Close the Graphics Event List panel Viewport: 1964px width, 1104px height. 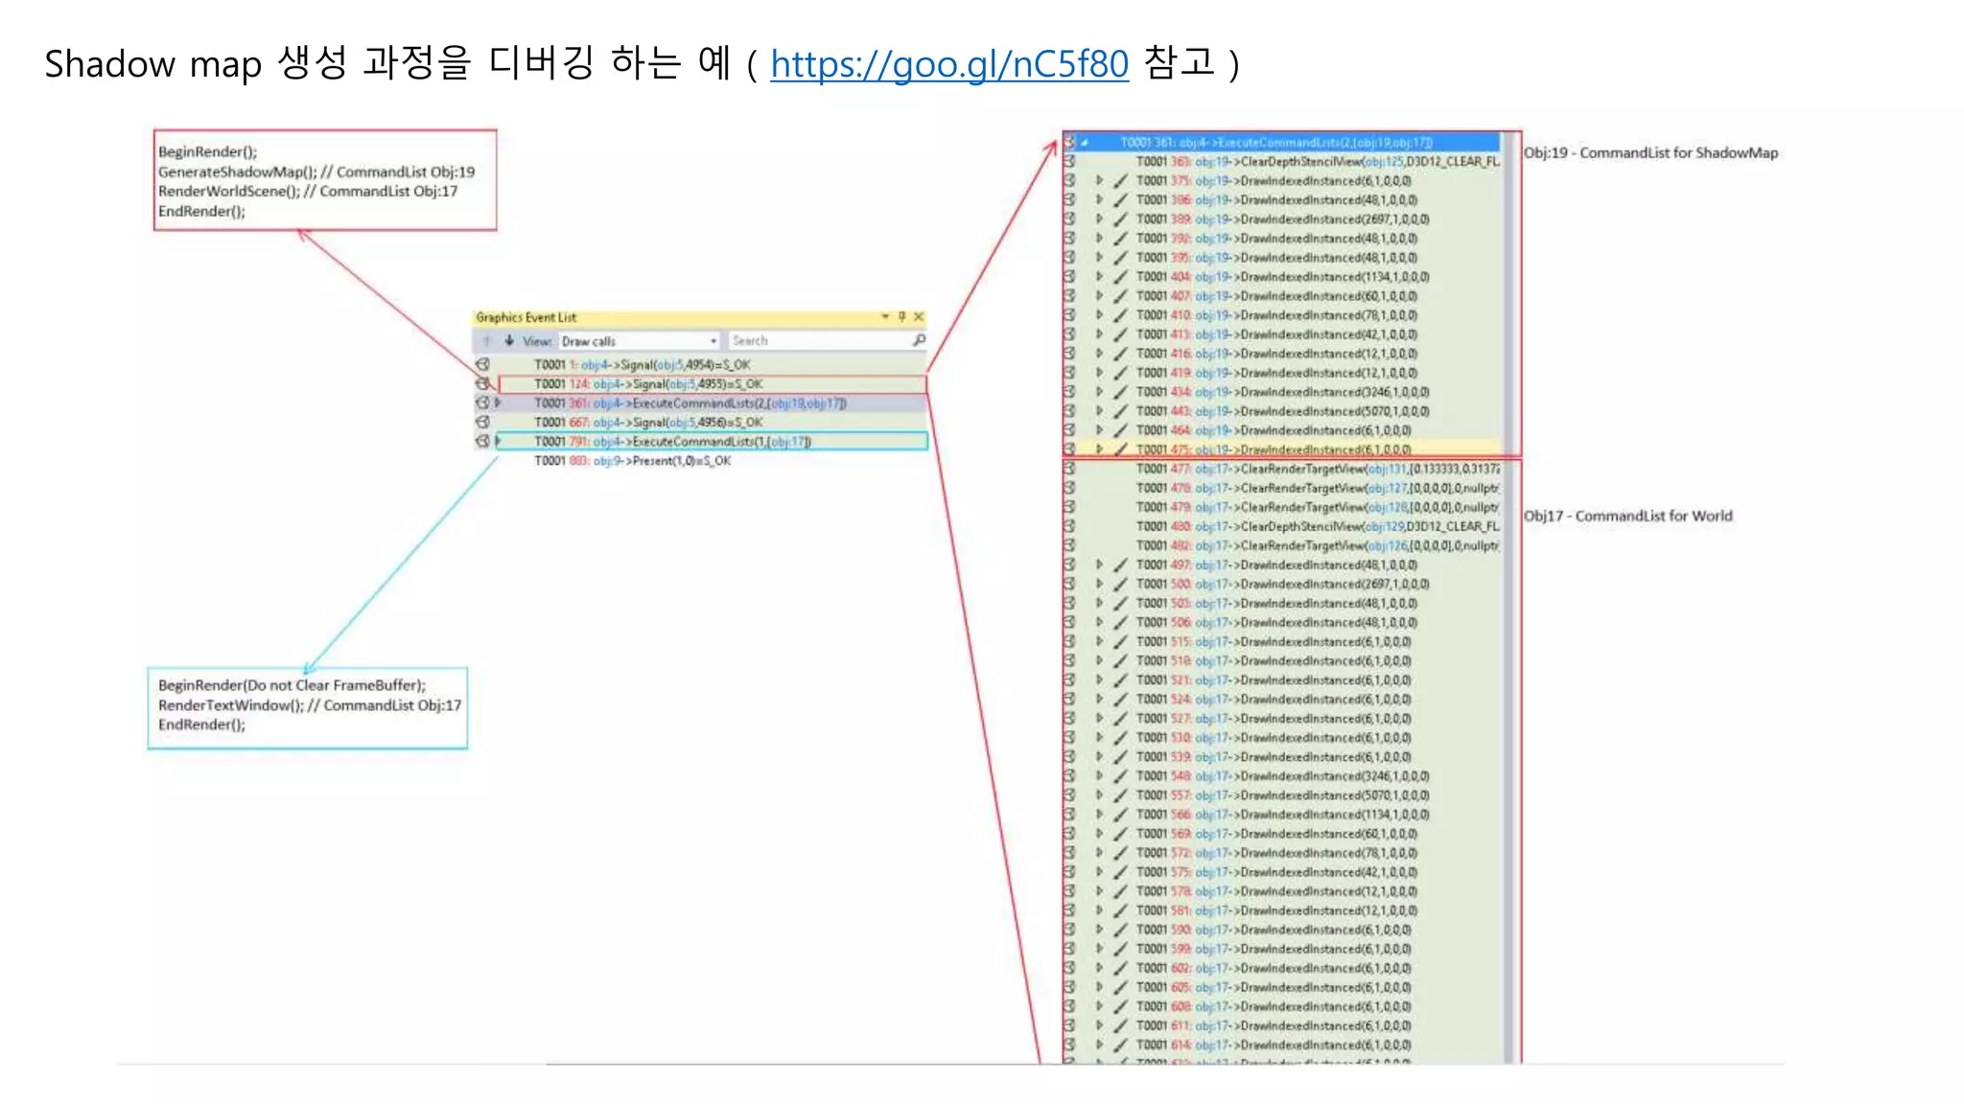point(919,316)
